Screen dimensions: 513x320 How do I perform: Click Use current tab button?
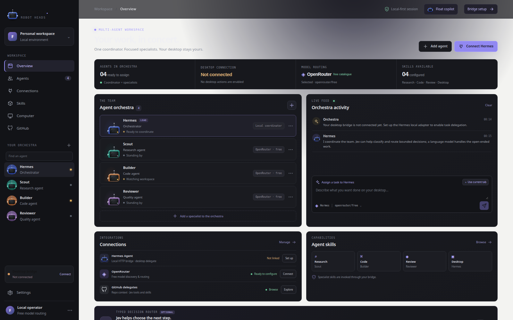(475, 182)
